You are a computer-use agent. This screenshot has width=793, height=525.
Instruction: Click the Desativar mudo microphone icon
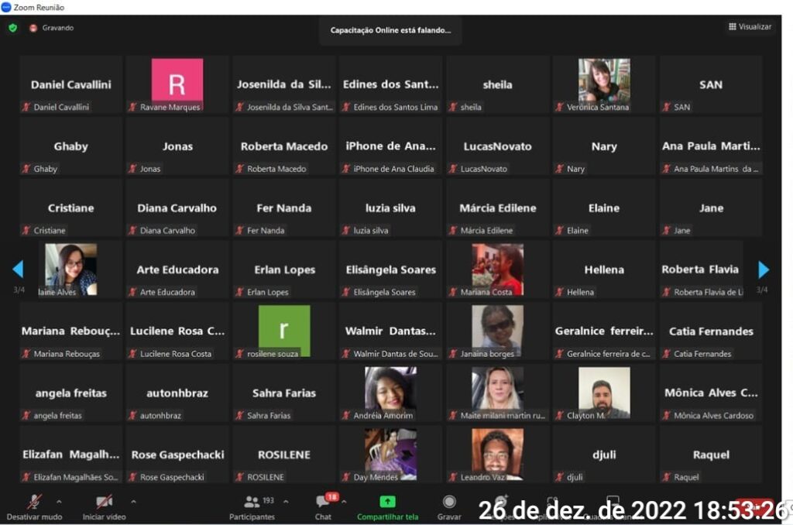(34, 502)
